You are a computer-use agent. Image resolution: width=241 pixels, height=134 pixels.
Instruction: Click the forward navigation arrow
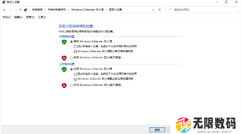(x=11, y=10)
